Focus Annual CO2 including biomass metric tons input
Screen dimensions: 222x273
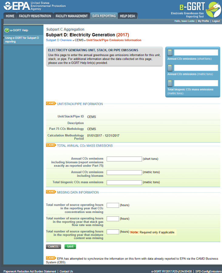tap(124, 172)
